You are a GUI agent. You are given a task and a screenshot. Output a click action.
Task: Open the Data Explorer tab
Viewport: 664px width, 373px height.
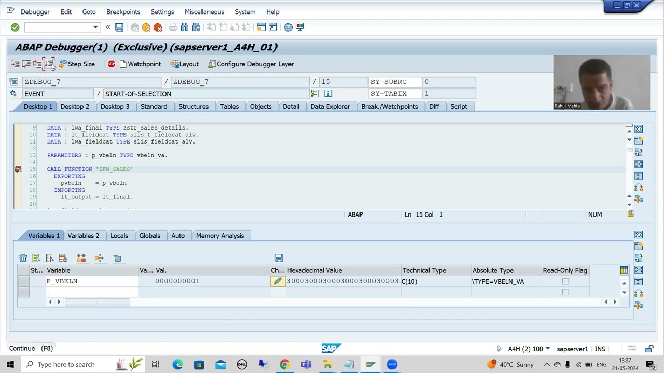pos(330,106)
